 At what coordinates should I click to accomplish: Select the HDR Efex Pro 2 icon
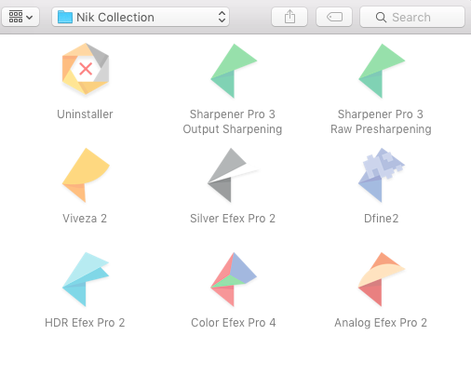click(x=86, y=279)
